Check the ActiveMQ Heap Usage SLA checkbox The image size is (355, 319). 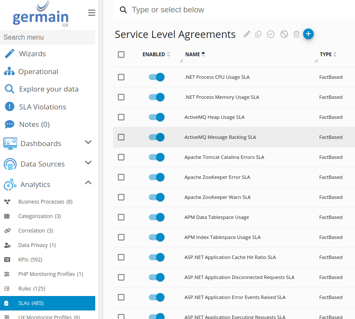(121, 117)
